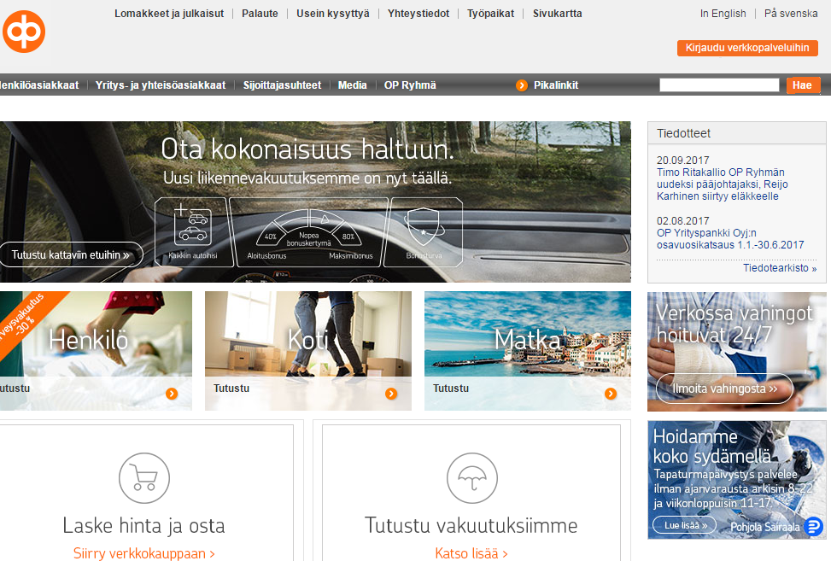Click the Verkossa vahingot hoituvat 24/7 text
831x561 pixels.
[734, 324]
